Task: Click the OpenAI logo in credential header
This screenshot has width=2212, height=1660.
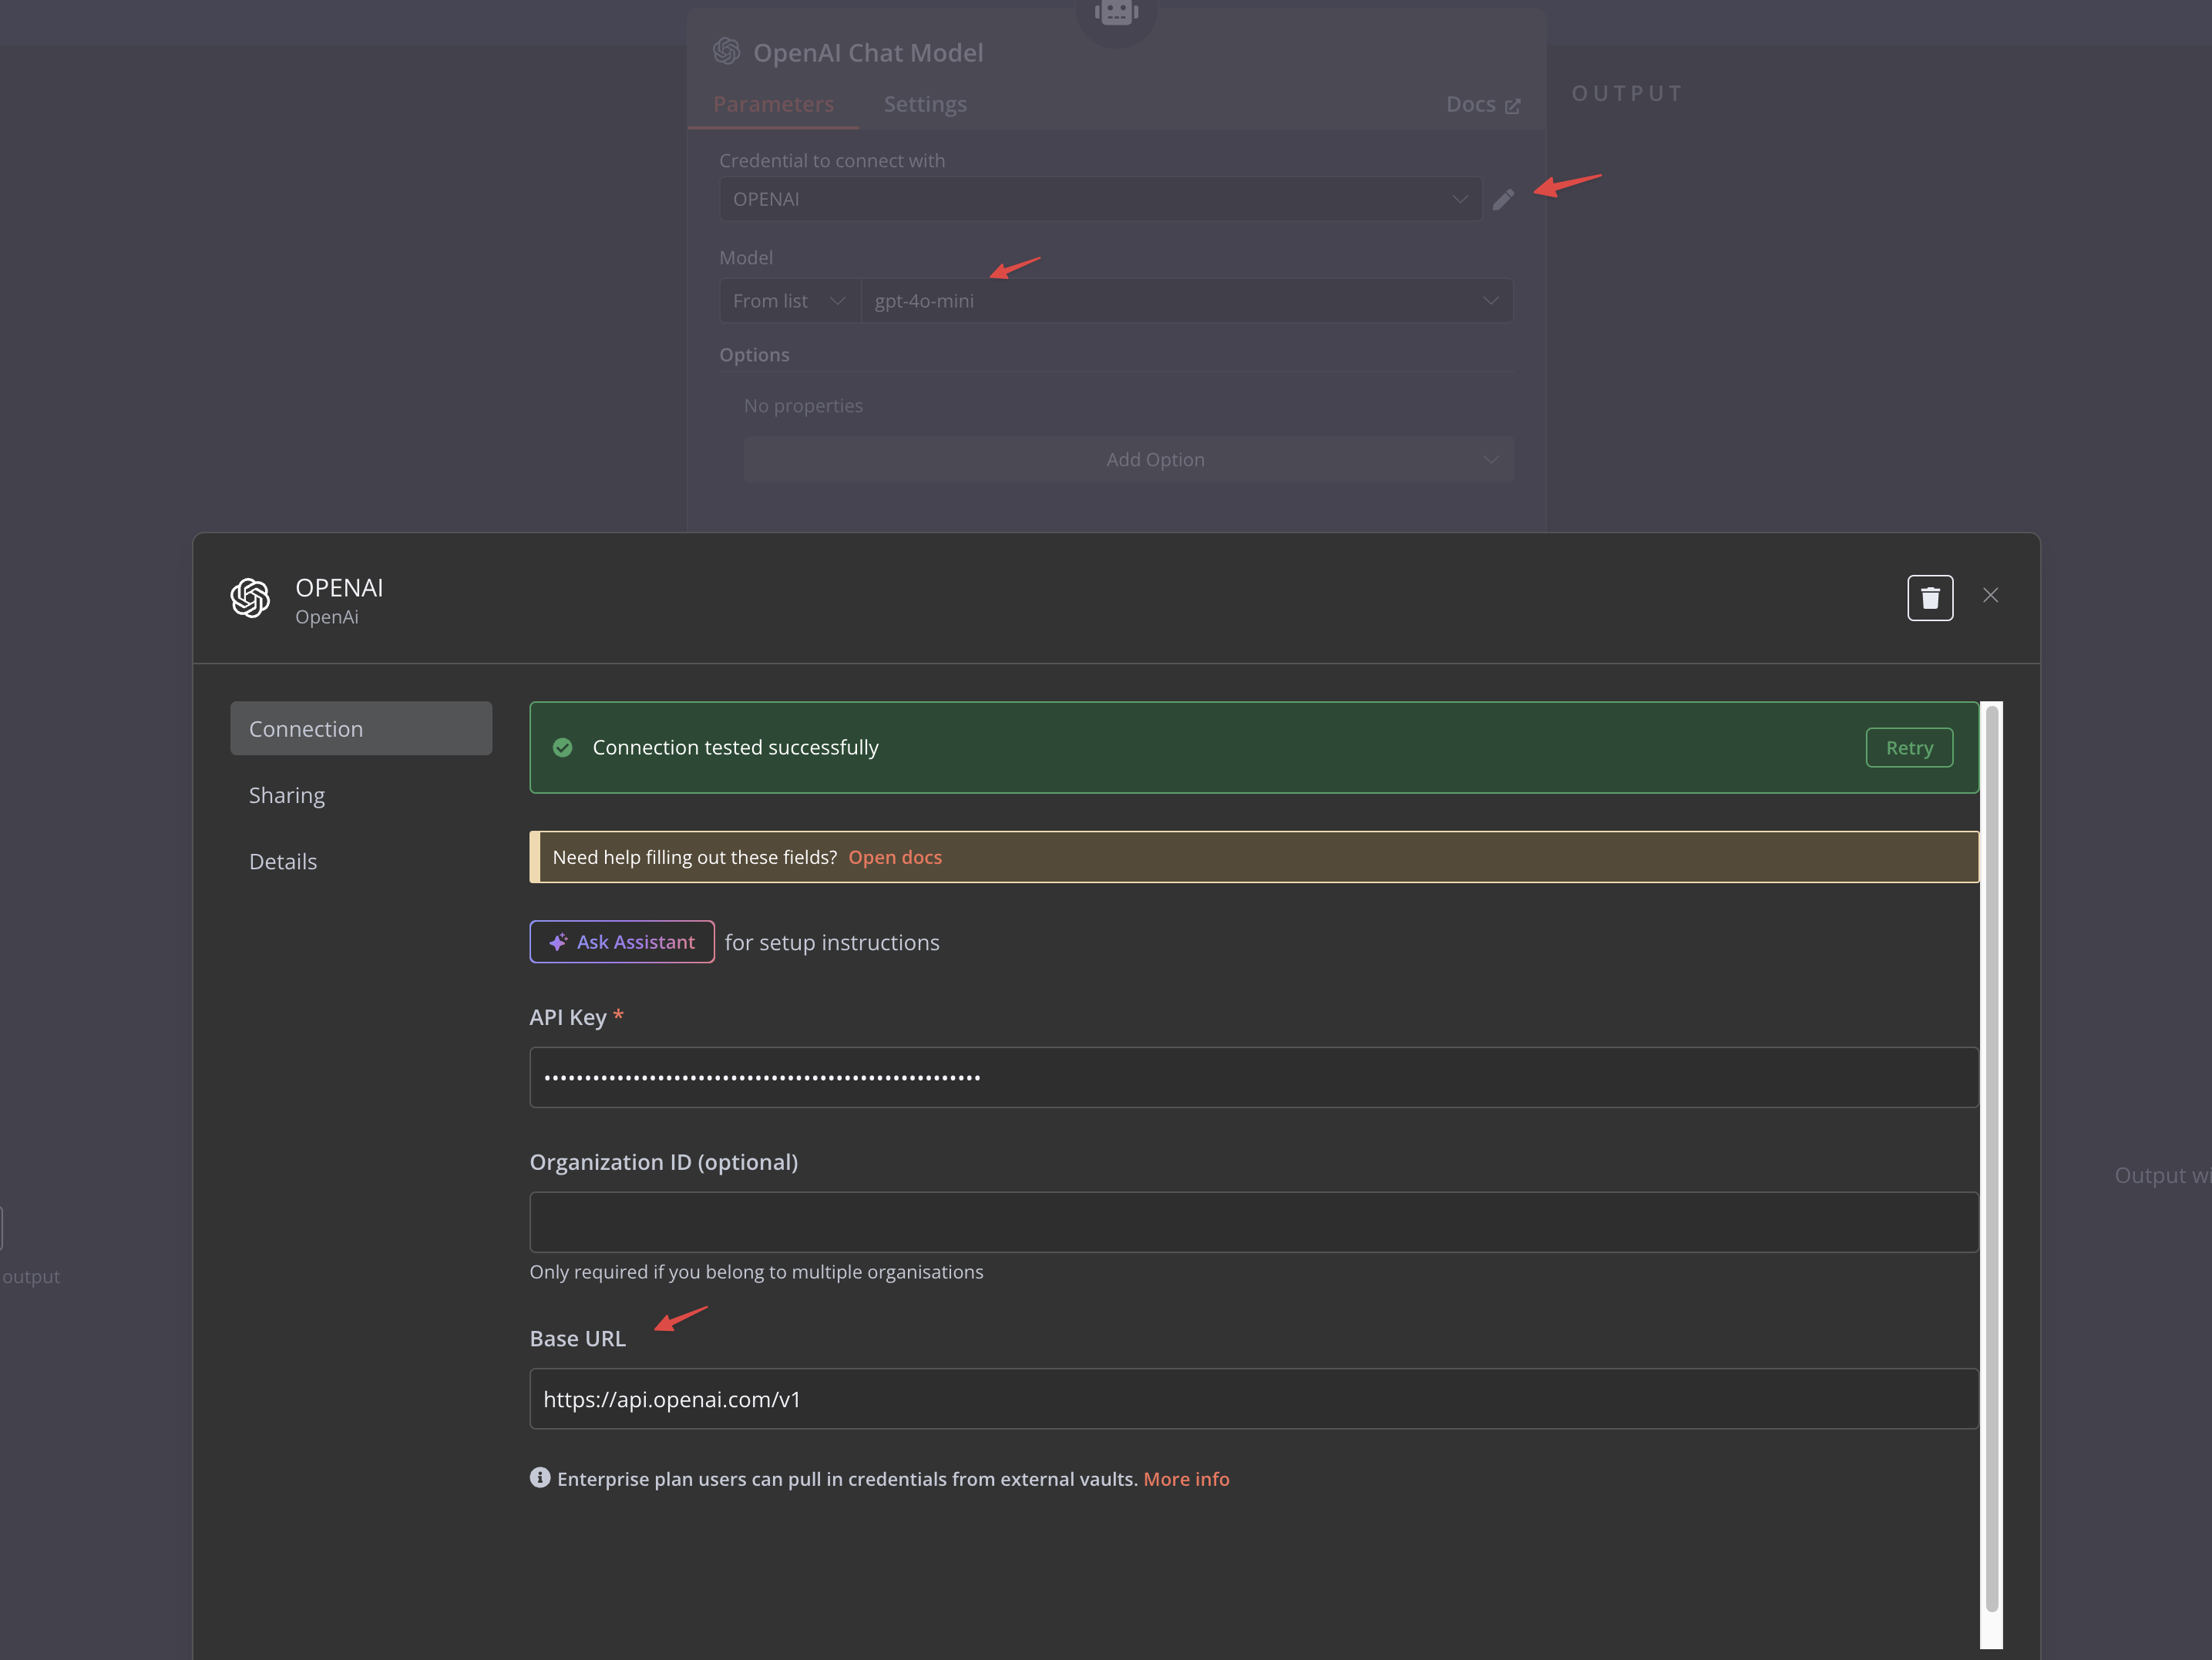Action: pyautogui.click(x=250, y=598)
